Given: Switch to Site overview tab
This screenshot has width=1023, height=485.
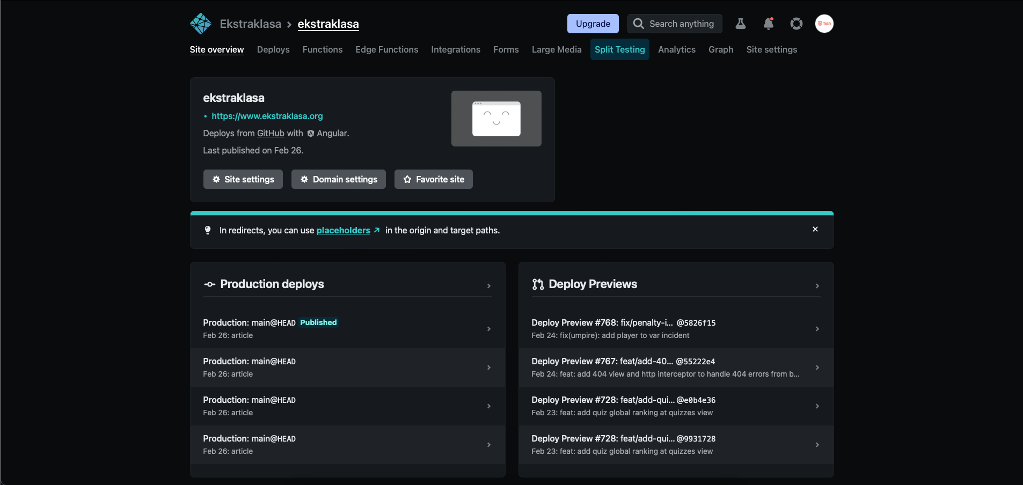Looking at the screenshot, I should click(x=217, y=49).
